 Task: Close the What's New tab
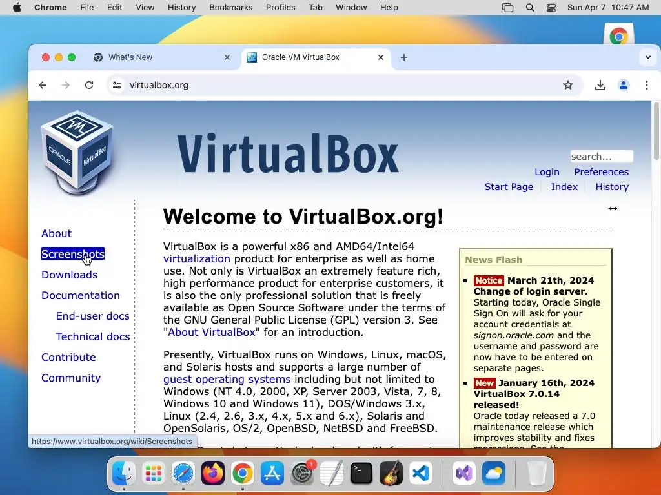(227, 57)
